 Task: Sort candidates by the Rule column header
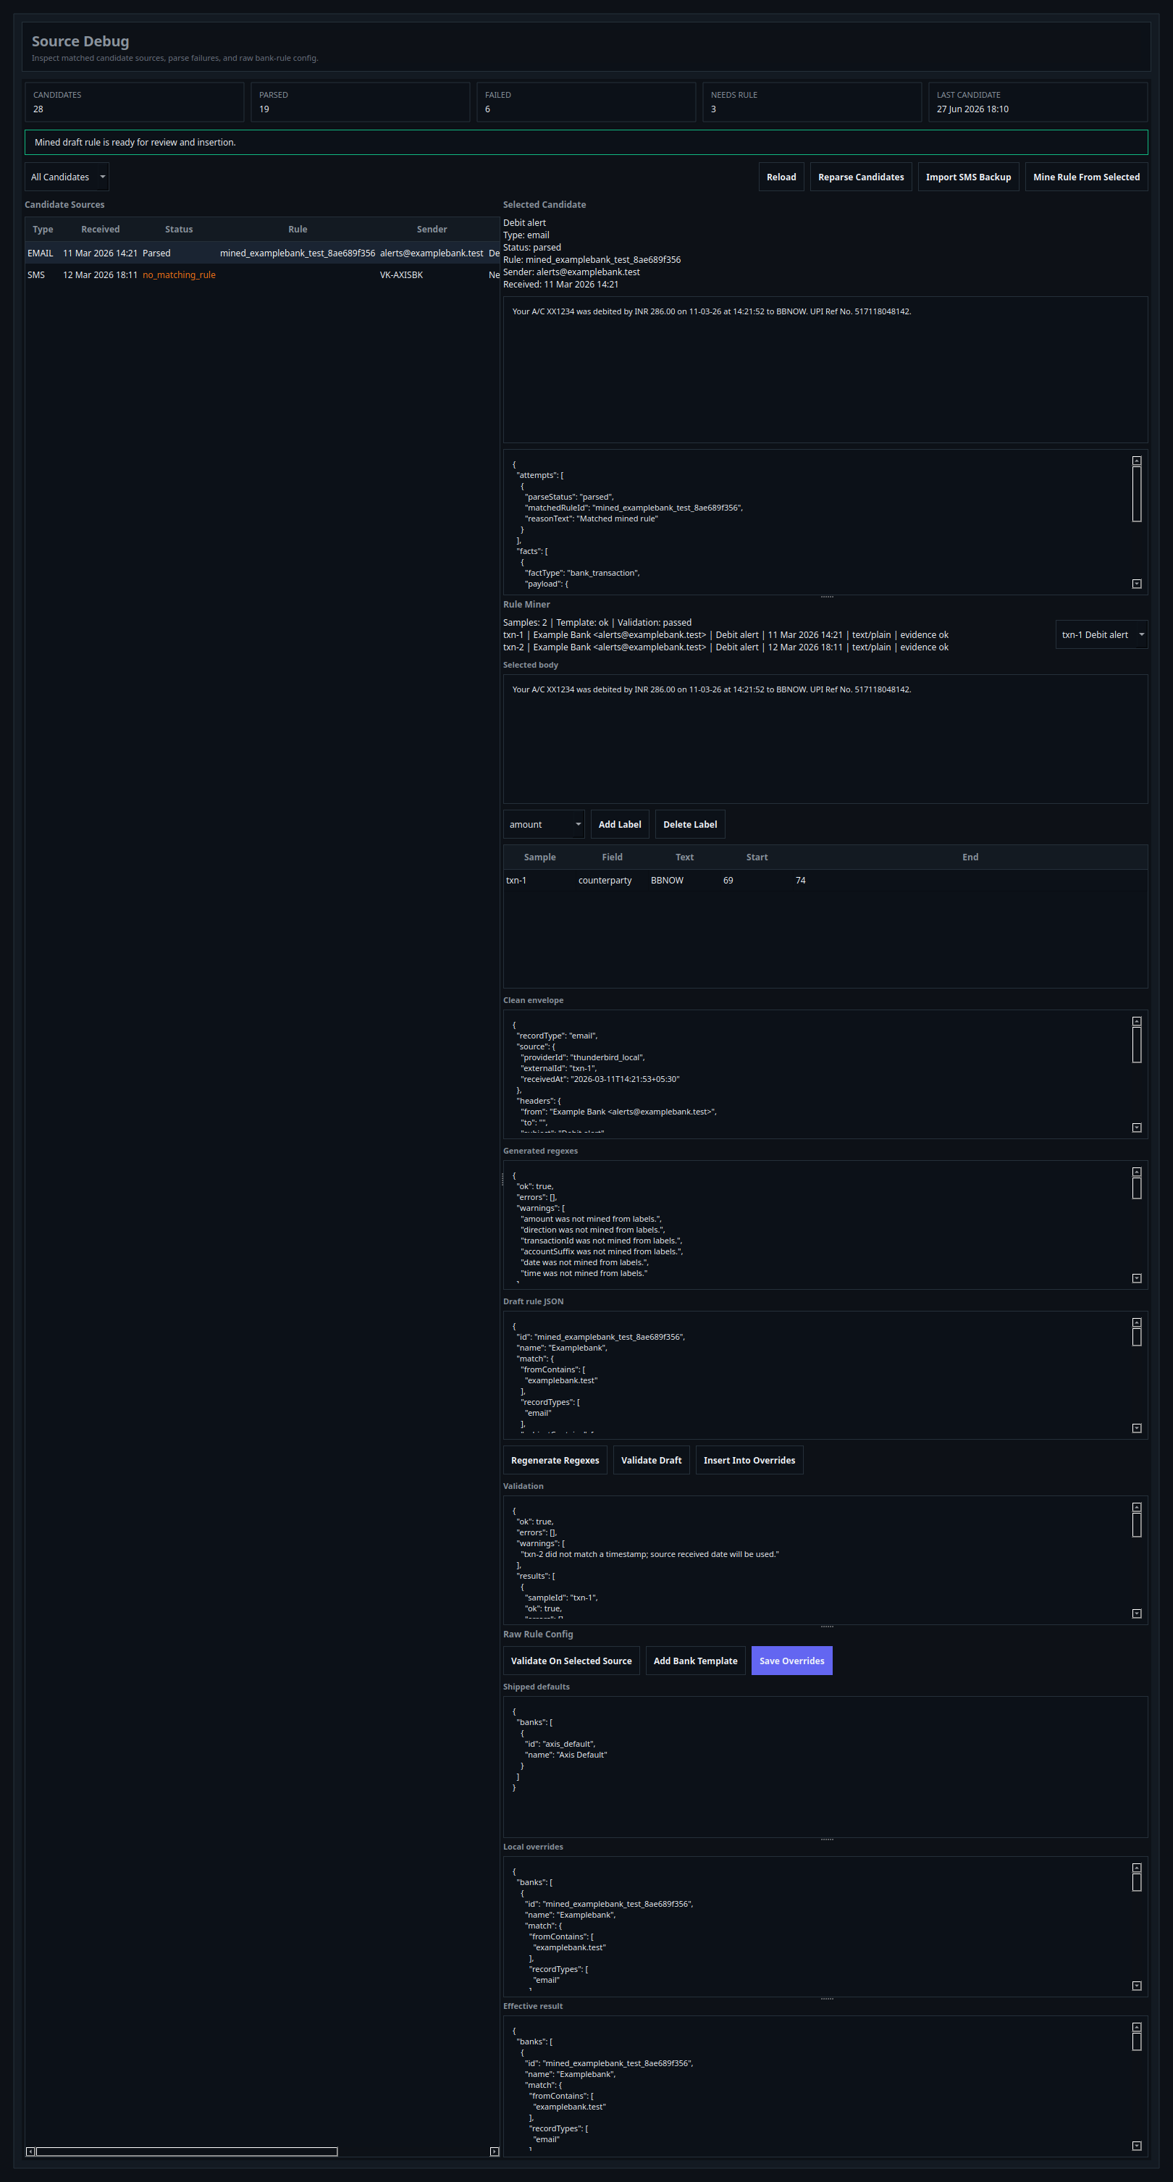(x=298, y=230)
